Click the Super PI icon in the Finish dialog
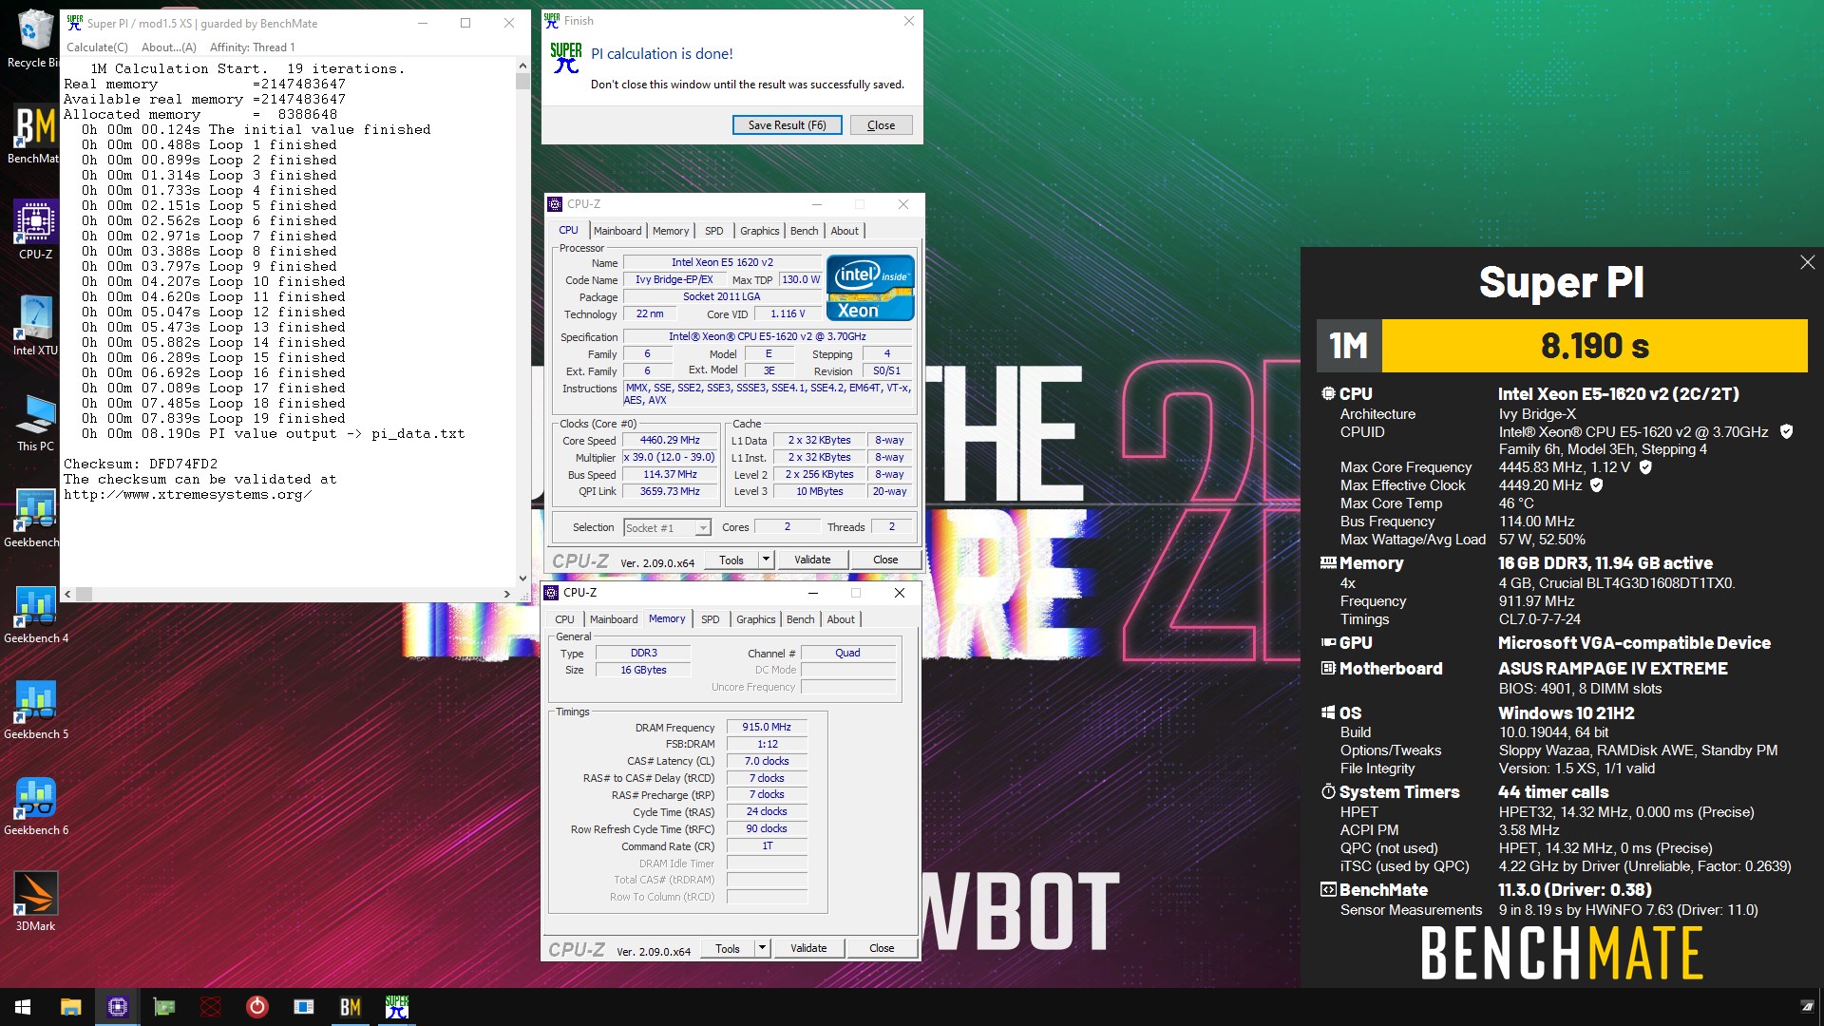 [565, 58]
